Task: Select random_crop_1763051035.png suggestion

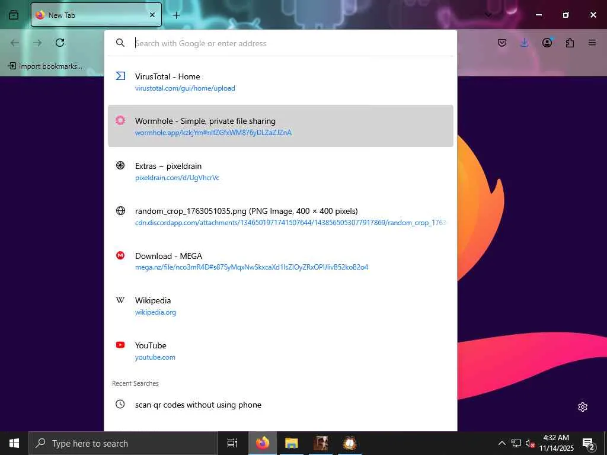Action: tap(280, 216)
